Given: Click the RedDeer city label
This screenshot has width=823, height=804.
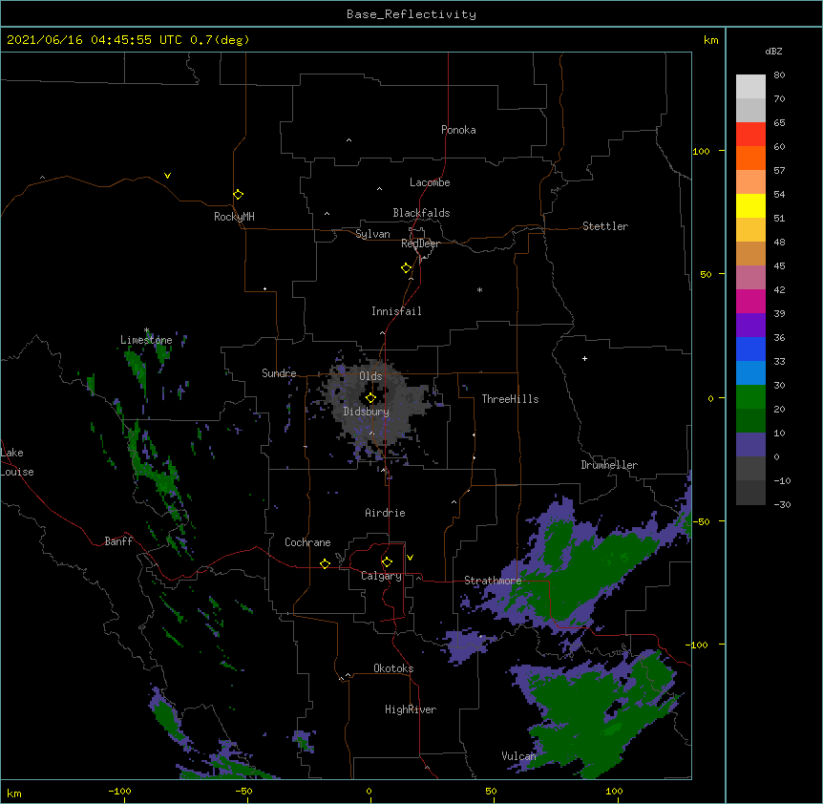Looking at the screenshot, I should pyautogui.click(x=420, y=243).
